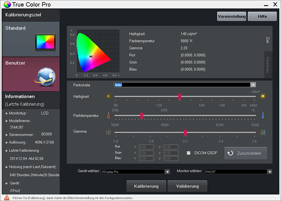Switch to the Vorschau tab
Image resolution: width=281 pixels, height=201 pixels.
(268, 64)
